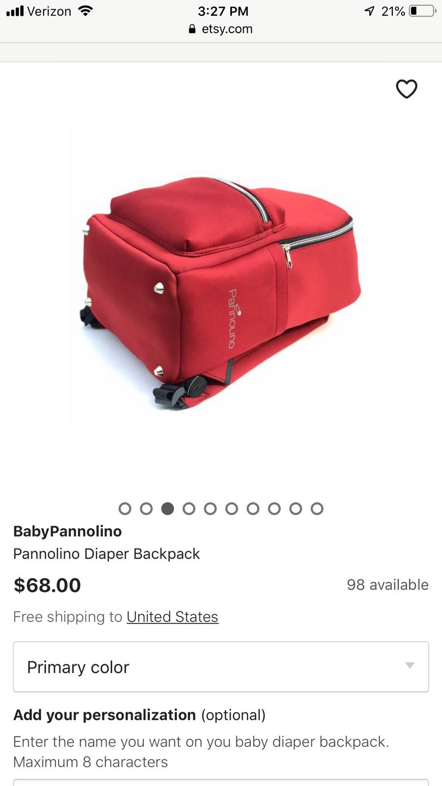442x786 pixels.
Task: Open the BabyPannolino shop link
Action: pos(67,531)
